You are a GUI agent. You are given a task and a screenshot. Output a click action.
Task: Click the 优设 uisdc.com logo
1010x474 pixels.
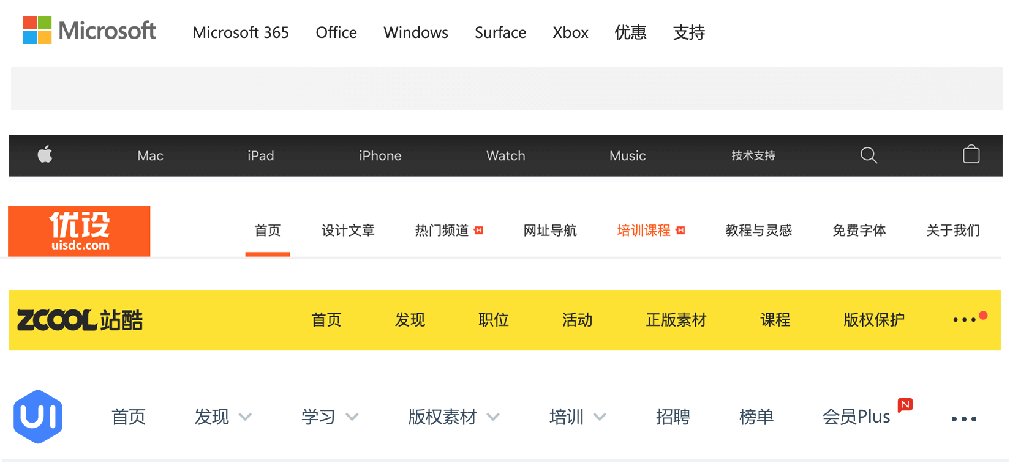pos(79,231)
